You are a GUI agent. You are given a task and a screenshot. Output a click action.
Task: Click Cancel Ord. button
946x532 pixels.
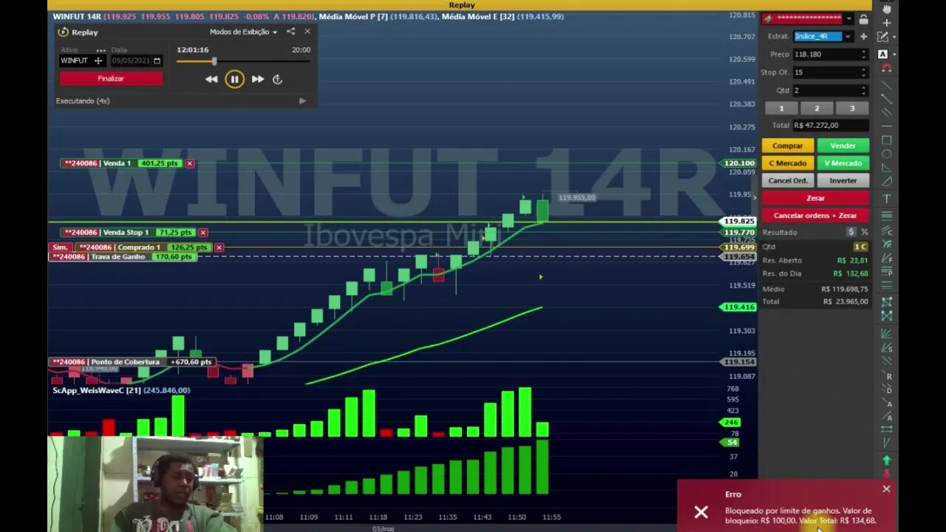787,180
